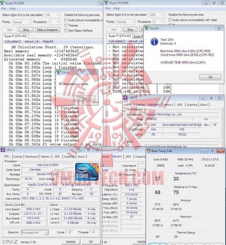Click the CPU-Z Z icon in Mainboard window title
The image size is (226, 245).
click(125, 98)
